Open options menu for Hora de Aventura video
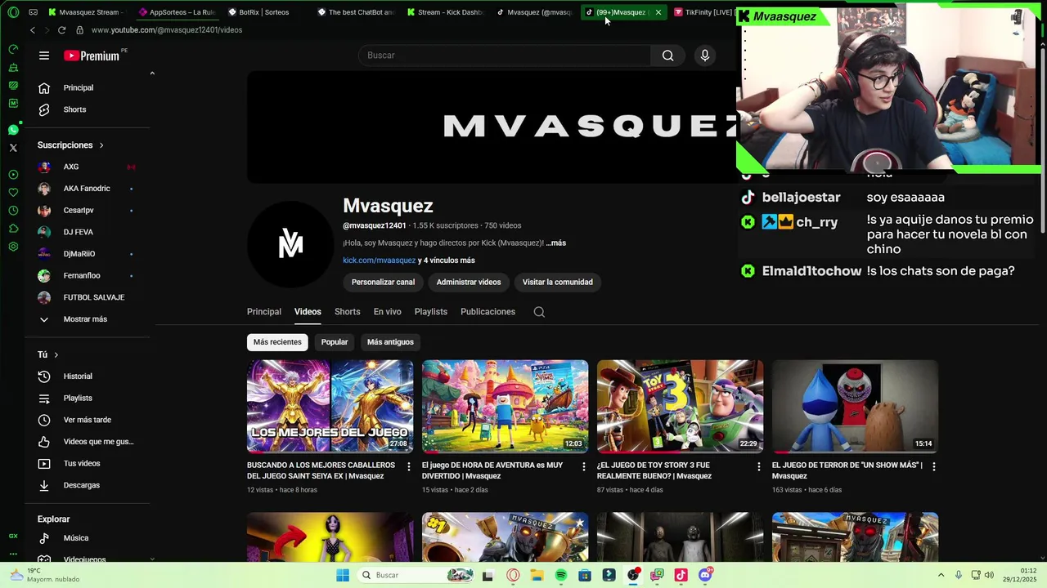The height and width of the screenshot is (588, 1047). [x=584, y=466]
